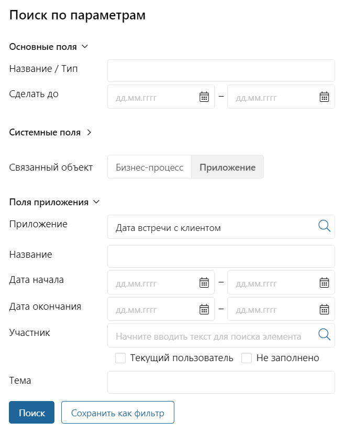Open calendar for 'Сделать до' end date

click(324, 97)
